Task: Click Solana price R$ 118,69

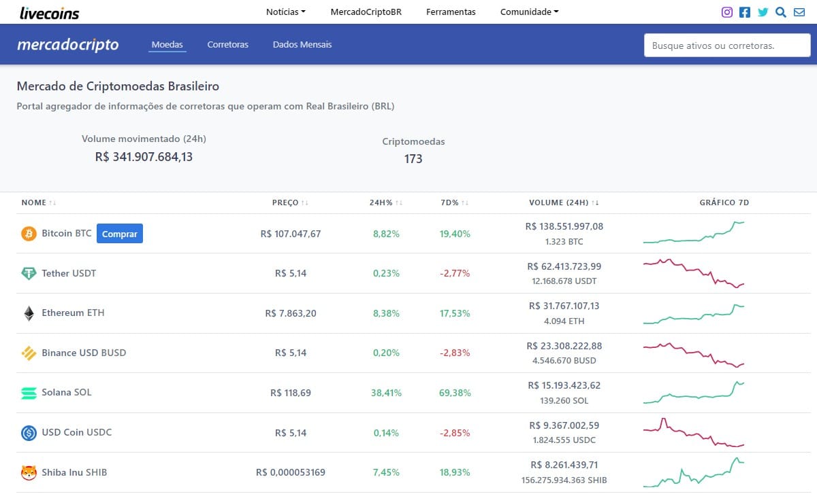Action: (x=291, y=393)
